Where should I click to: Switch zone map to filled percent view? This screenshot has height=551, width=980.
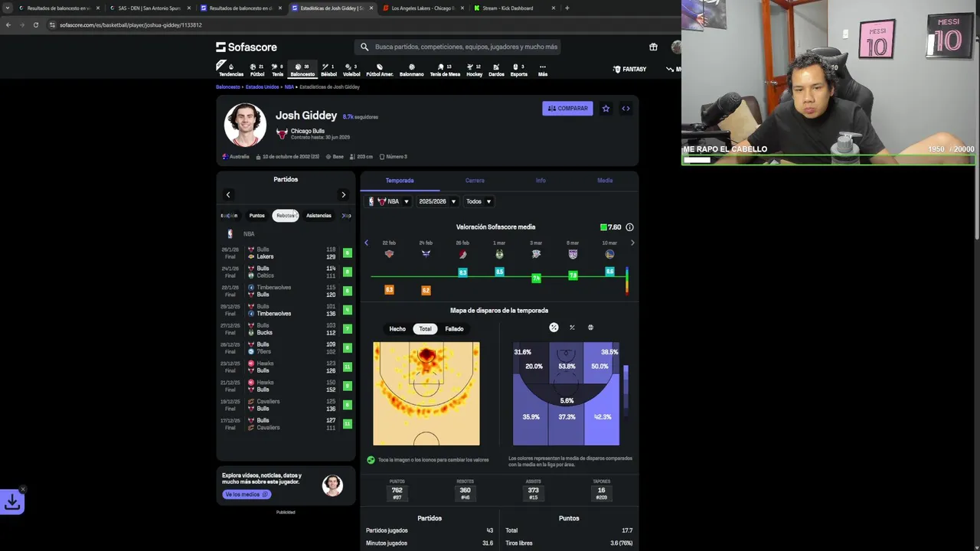554,328
